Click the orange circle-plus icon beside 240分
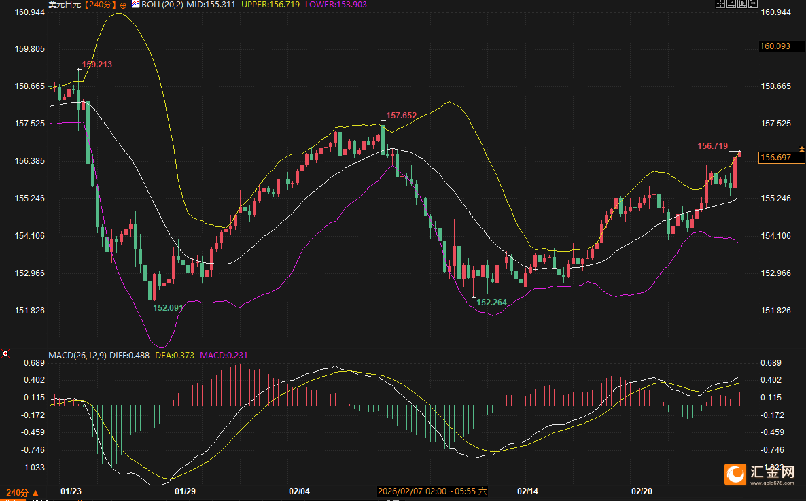 tap(123, 4)
